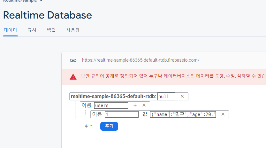Click the red security warning triangle icon

[73, 77]
